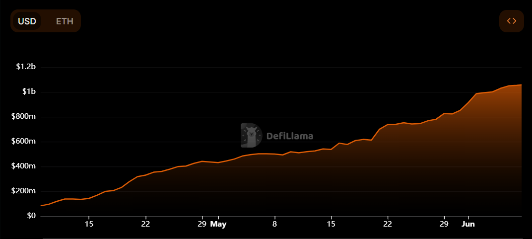This screenshot has height=239, width=532.
Task: Click the $1.2b axis label
Action: (26, 67)
